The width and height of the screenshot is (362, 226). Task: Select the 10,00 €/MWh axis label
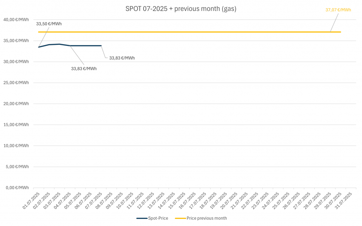click(x=17, y=145)
